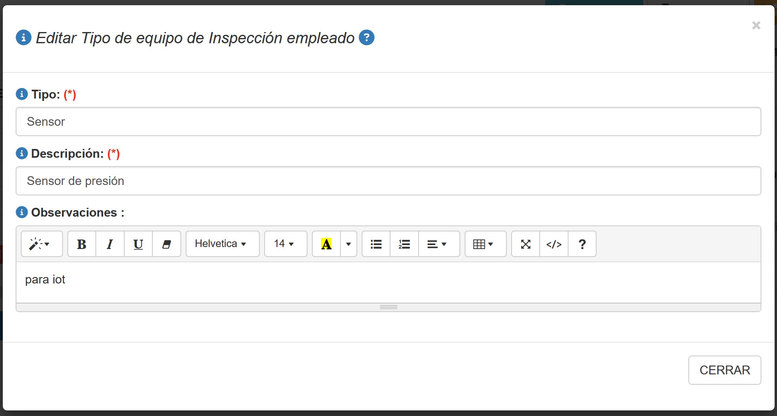Image resolution: width=777 pixels, height=416 pixels.
Task: Open the code view of editor
Action: (554, 244)
